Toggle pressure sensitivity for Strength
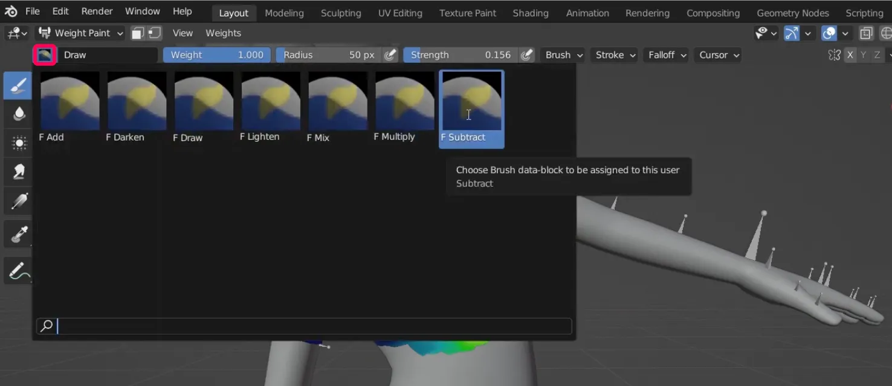This screenshot has height=386, width=892. [x=527, y=55]
